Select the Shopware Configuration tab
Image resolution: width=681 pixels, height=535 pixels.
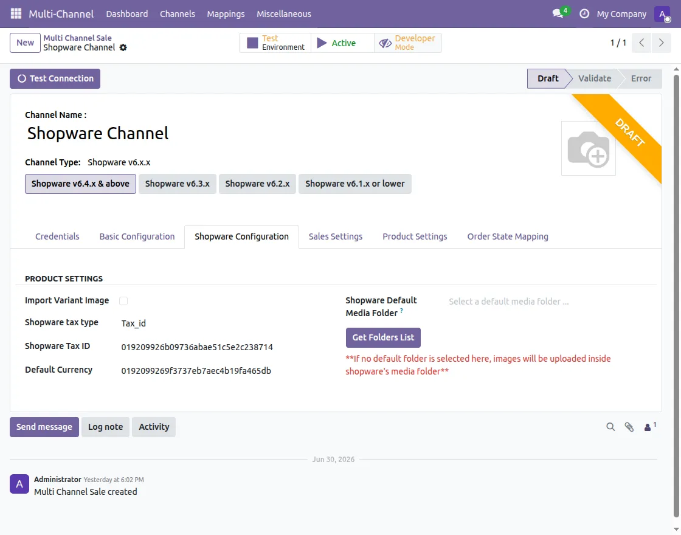coord(241,236)
